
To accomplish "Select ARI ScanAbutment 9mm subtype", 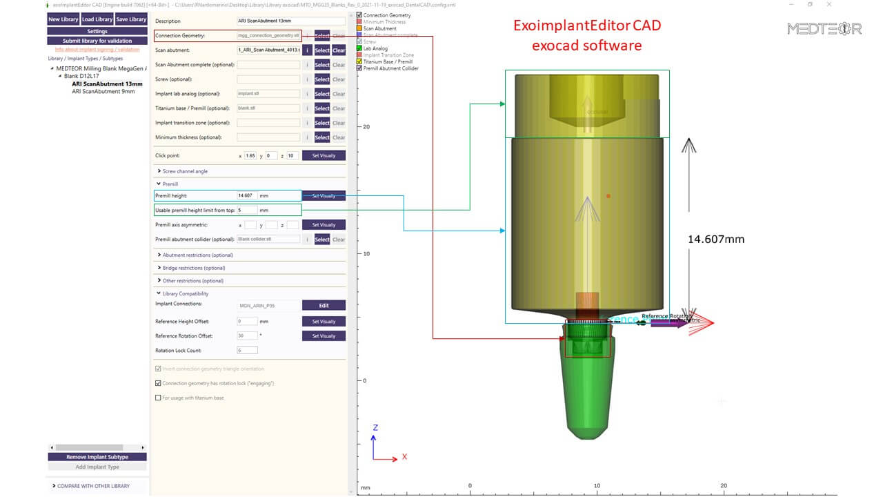I will 103,91.
